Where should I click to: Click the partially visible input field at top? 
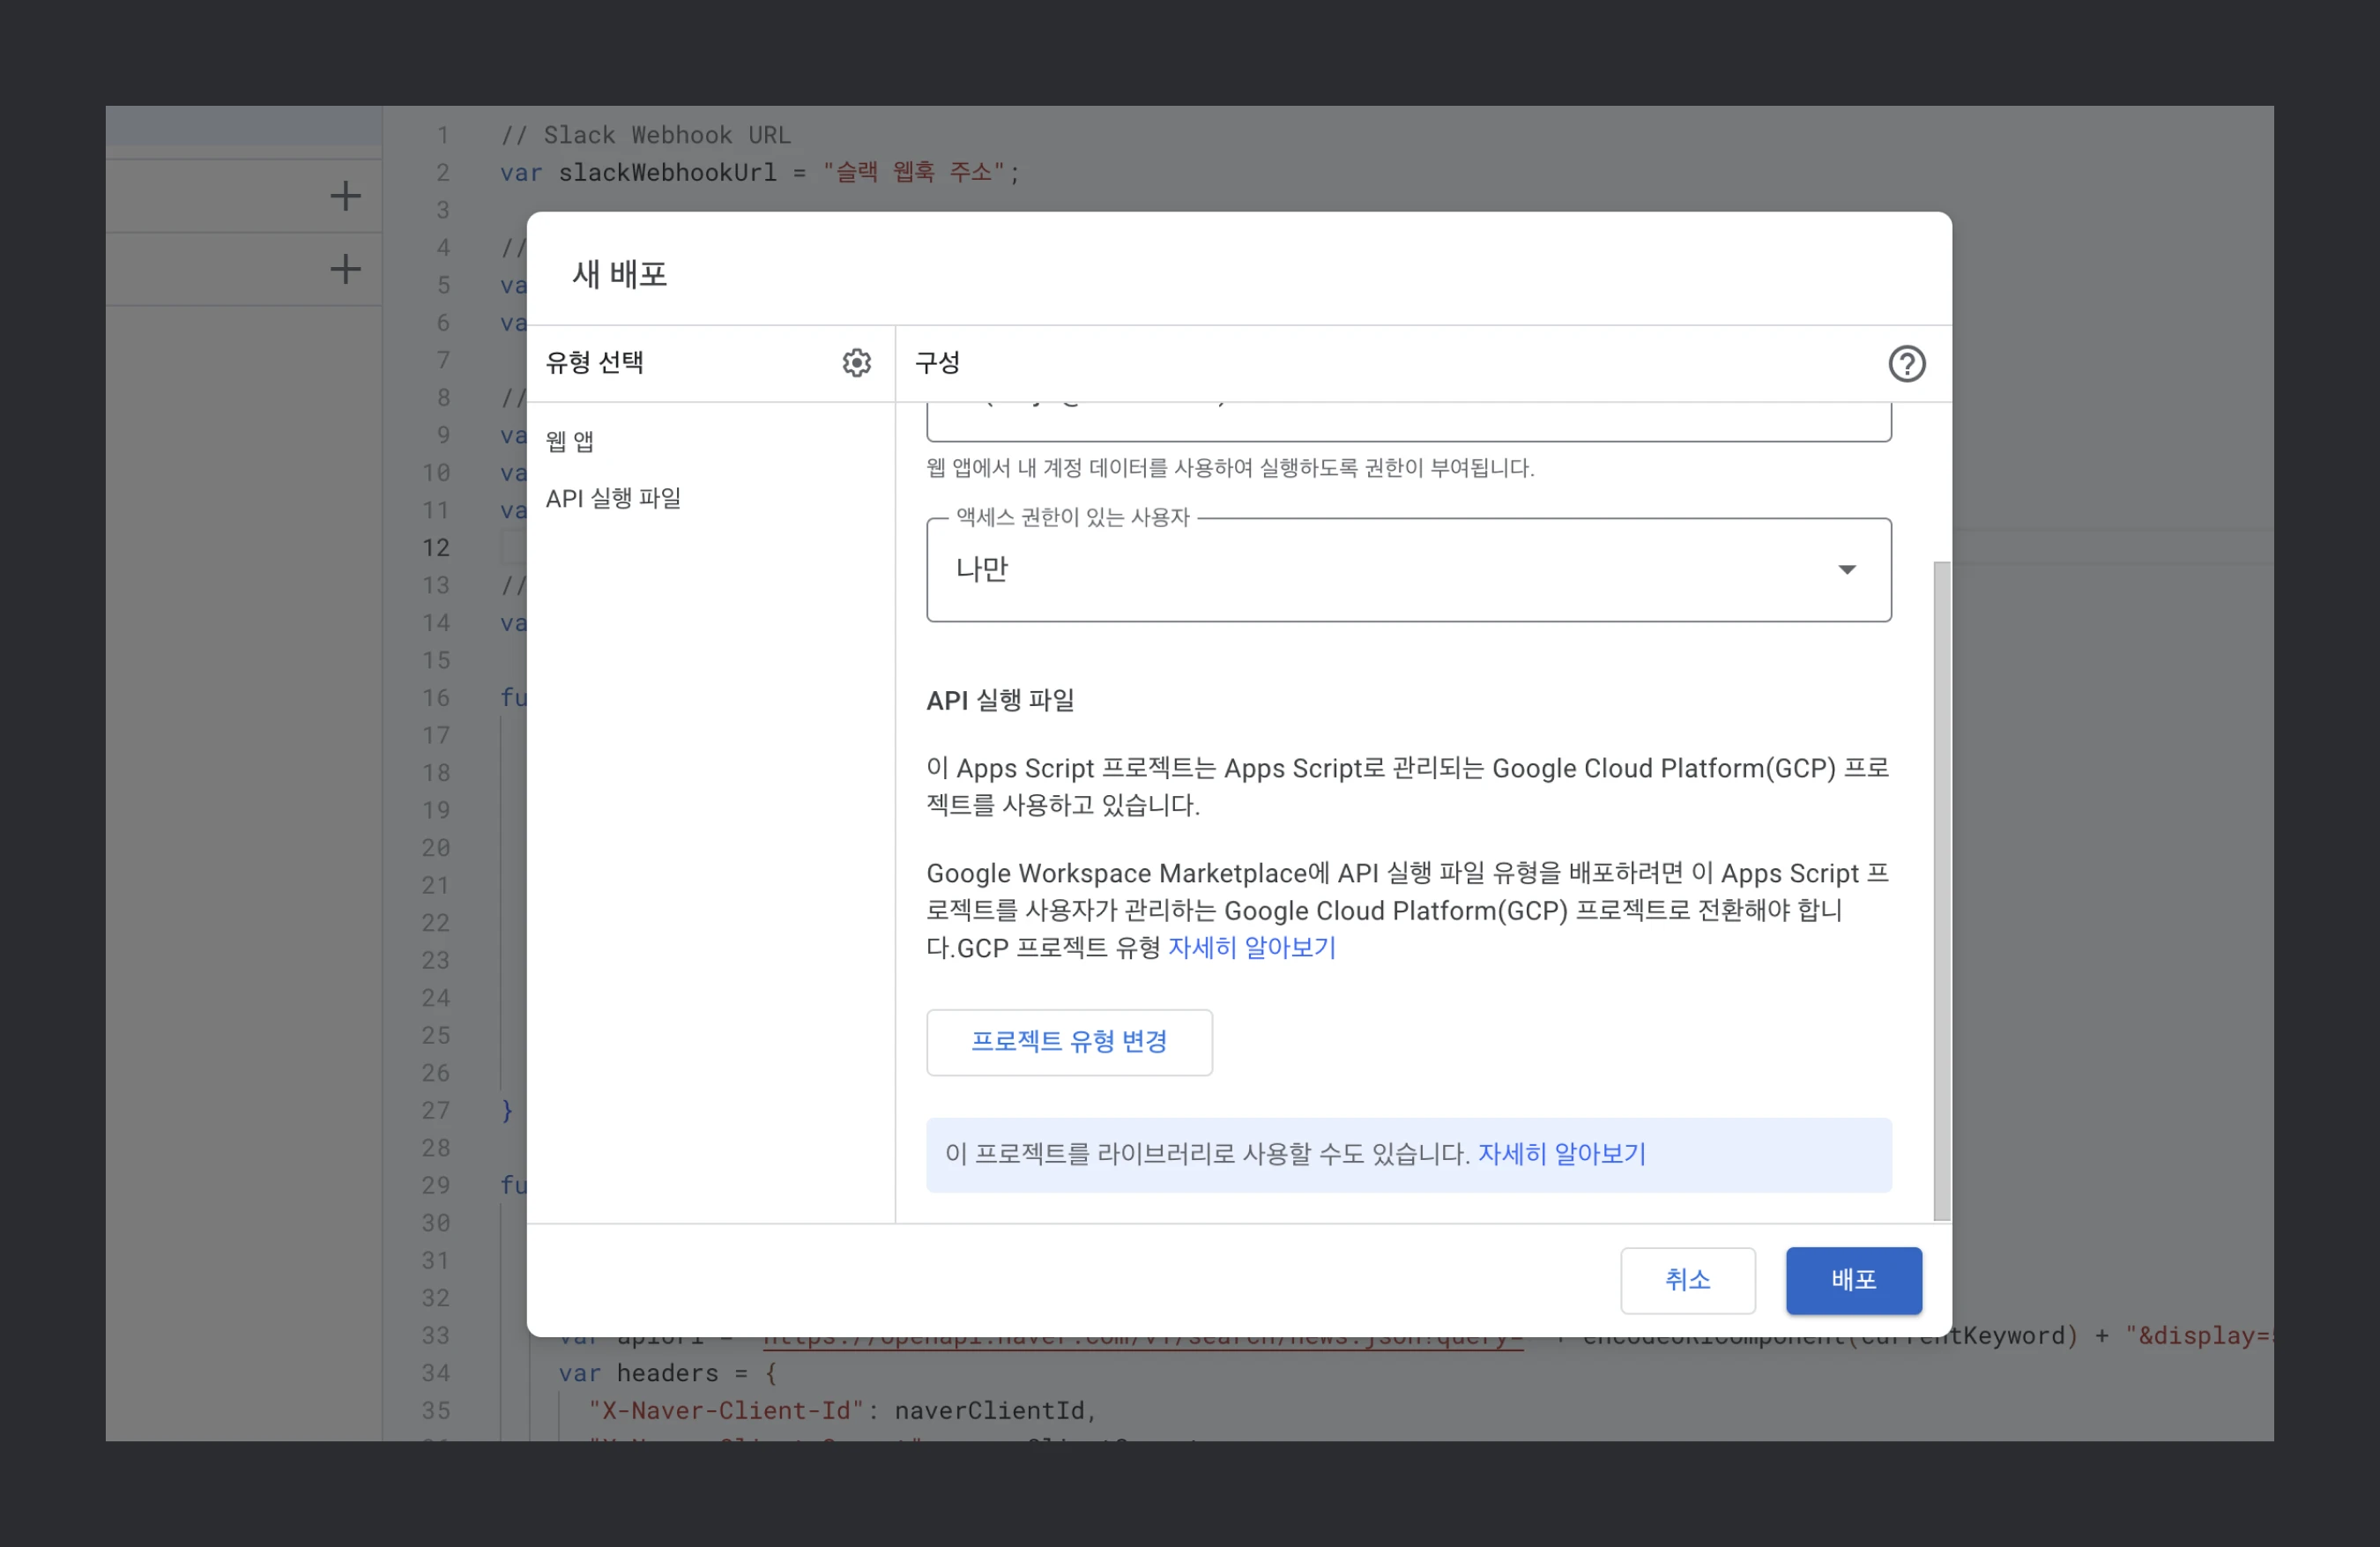1408,422
